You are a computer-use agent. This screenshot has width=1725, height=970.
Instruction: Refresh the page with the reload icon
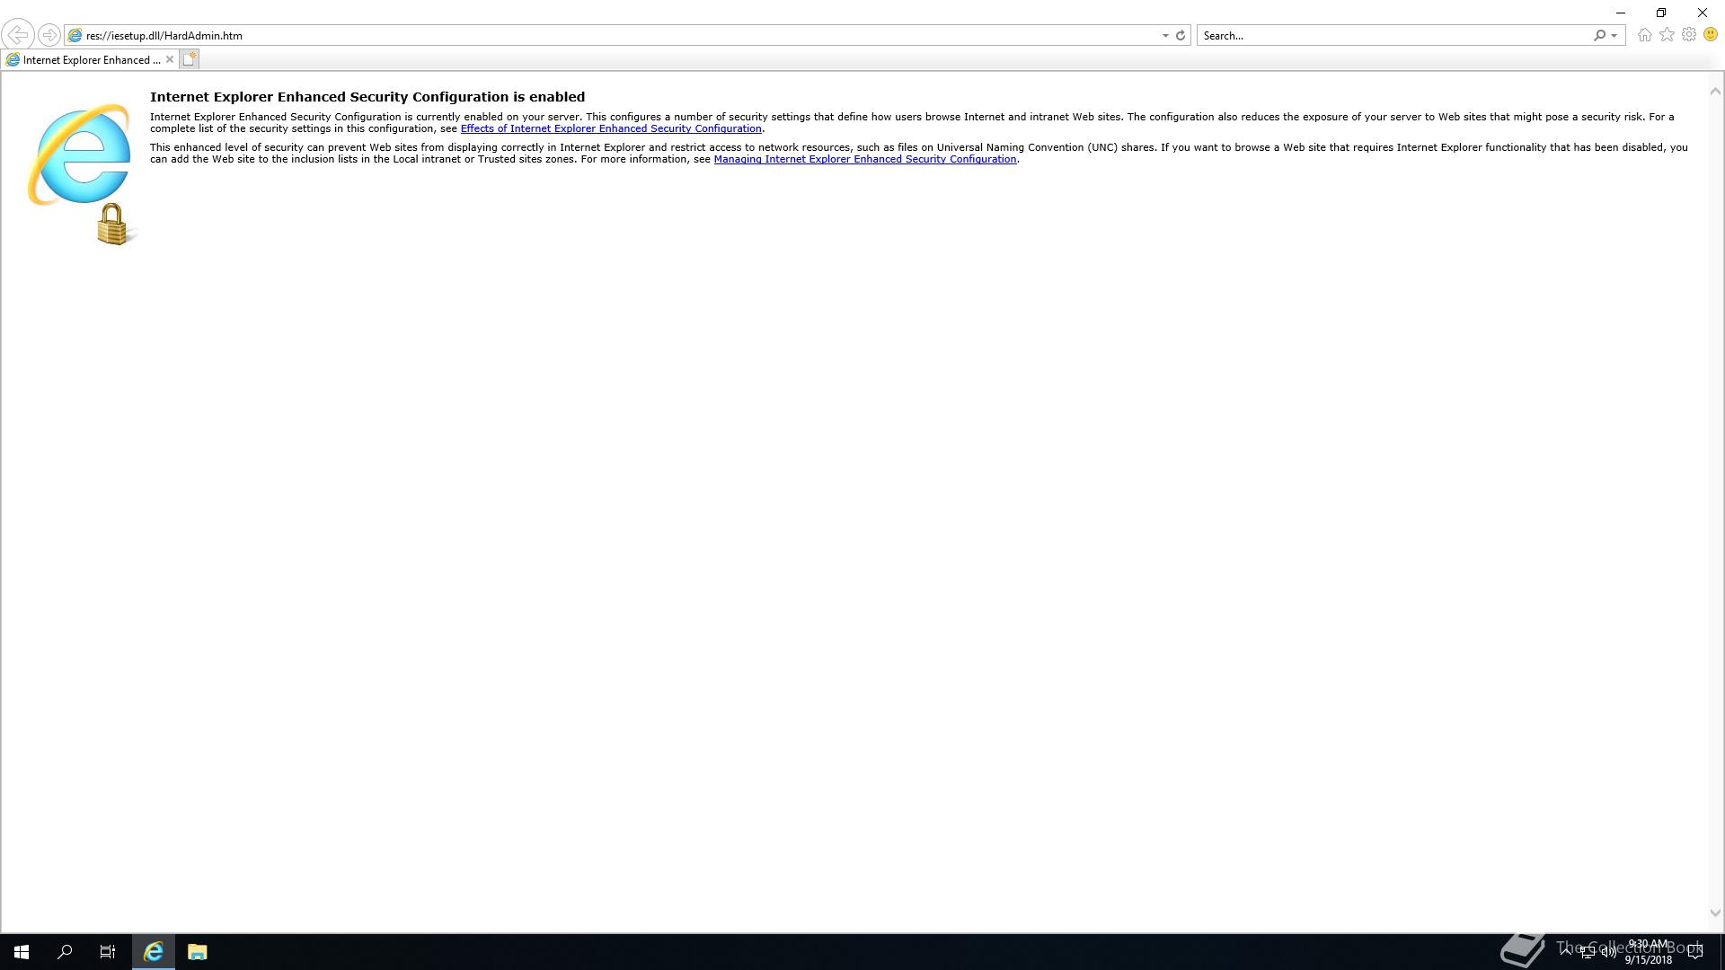tap(1181, 36)
